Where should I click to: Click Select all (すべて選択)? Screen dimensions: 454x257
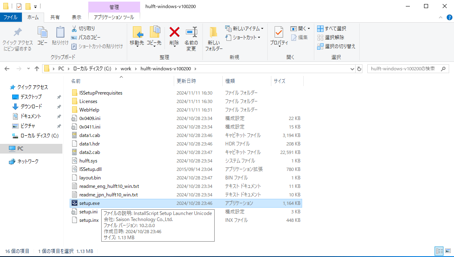(332, 29)
